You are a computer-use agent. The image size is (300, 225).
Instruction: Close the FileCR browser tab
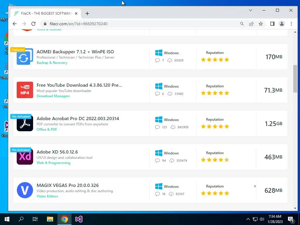click(x=76, y=13)
